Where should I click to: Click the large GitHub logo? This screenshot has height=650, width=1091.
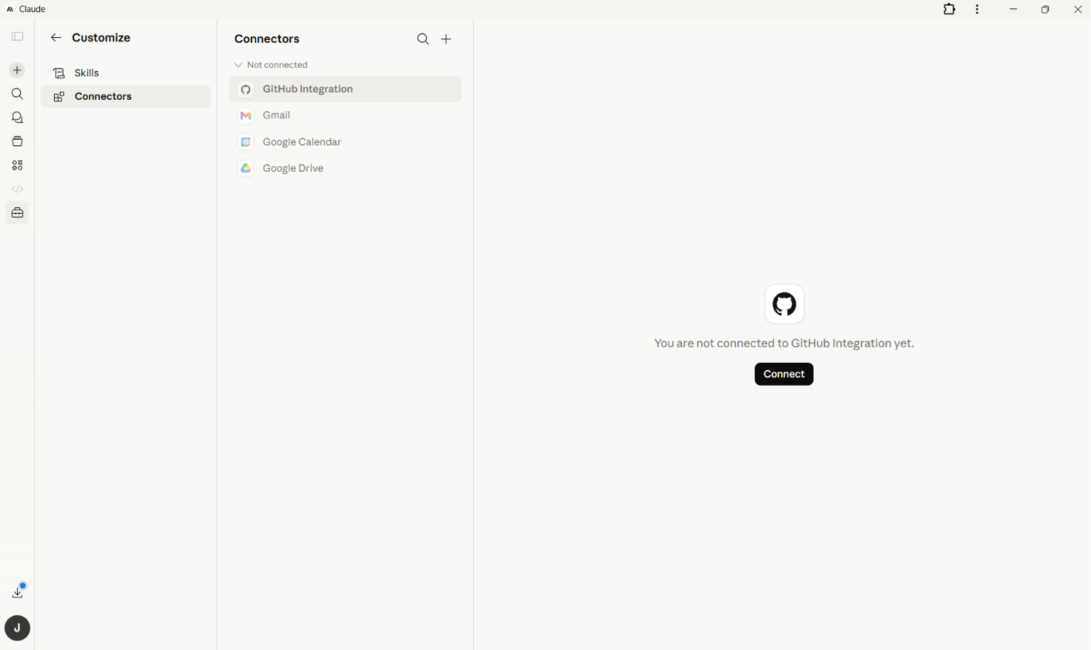pyautogui.click(x=784, y=304)
